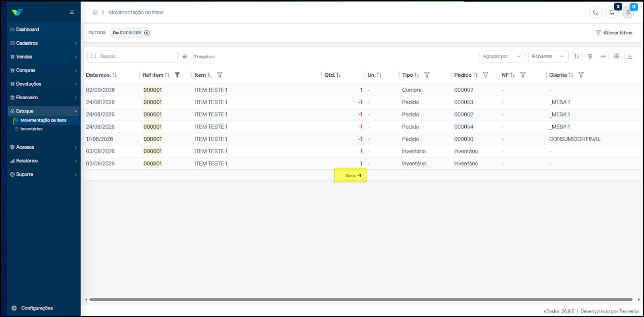644x317 pixels.
Task: Expand the Acessos menu
Action: 43,147
